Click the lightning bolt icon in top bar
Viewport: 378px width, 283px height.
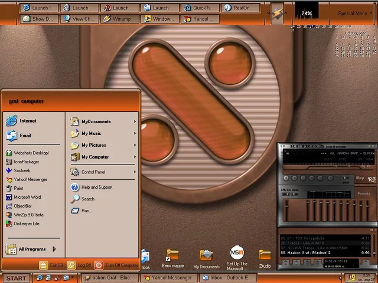277,14
